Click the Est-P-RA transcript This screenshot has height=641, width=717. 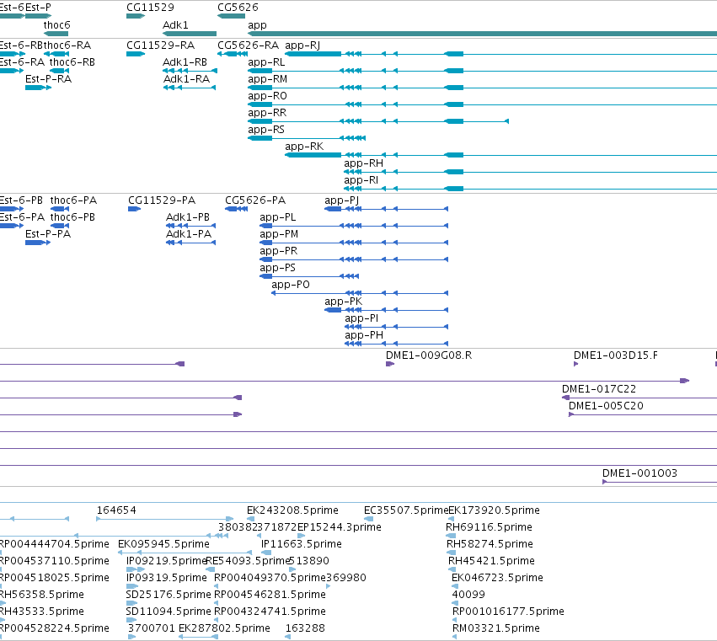point(49,79)
